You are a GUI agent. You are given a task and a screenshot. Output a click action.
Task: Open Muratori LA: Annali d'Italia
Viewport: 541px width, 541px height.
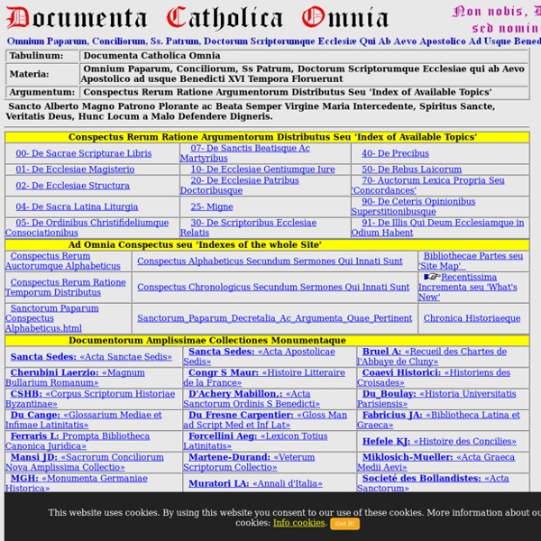tap(255, 483)
